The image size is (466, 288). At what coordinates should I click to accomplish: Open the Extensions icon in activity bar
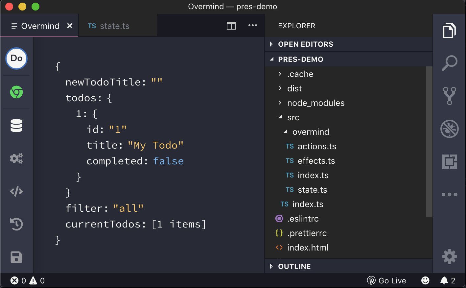pos(449,161)
